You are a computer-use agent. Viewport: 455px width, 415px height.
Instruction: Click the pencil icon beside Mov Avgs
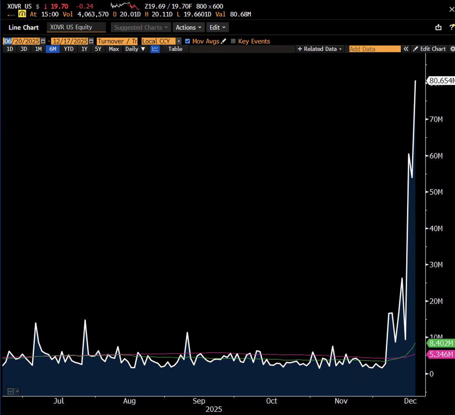(x=224, y=41)
